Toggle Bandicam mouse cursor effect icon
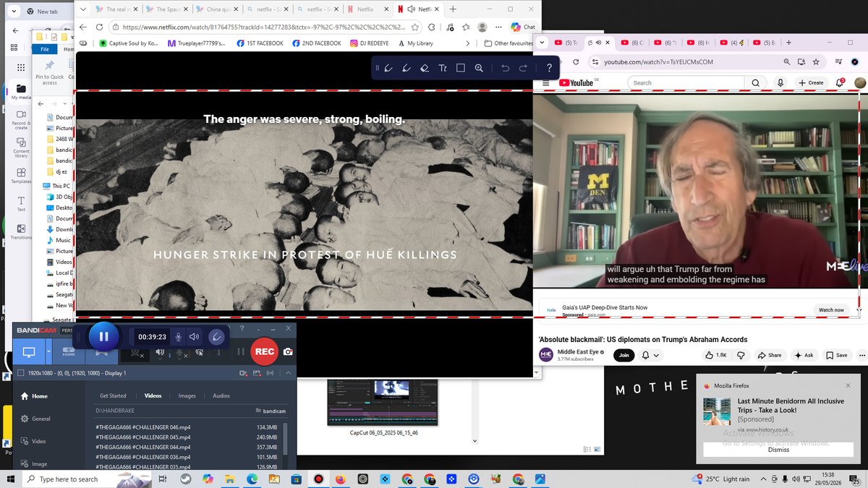 (x=200, y=352)
